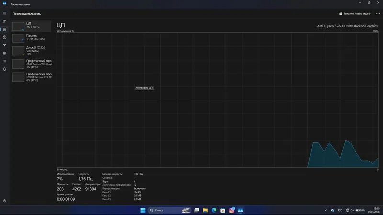Click the Базовая скорость label

pyautogui.click(x=113, y=174)
